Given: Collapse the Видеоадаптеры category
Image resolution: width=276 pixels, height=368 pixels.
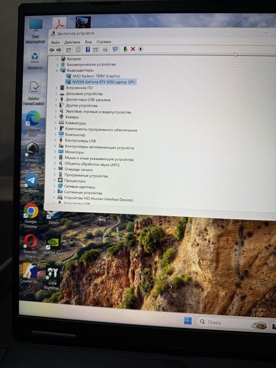Looking at the screenshot, I should pyautogui.click(x=57, y=70).
